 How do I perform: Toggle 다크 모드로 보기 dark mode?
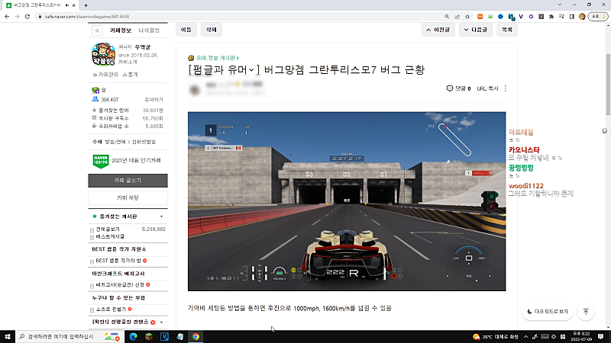[547, 312]
